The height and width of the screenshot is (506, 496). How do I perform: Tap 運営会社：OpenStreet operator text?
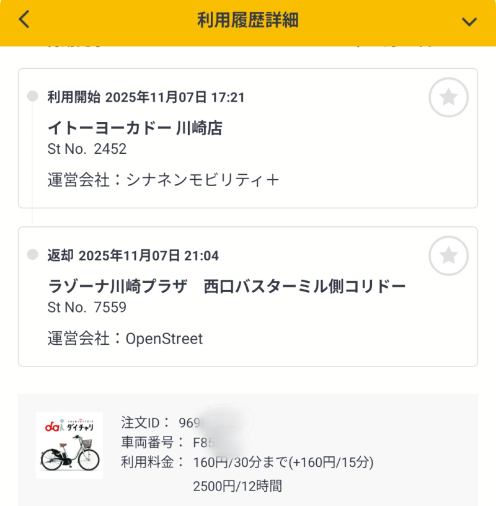click(x=125, y=339)
